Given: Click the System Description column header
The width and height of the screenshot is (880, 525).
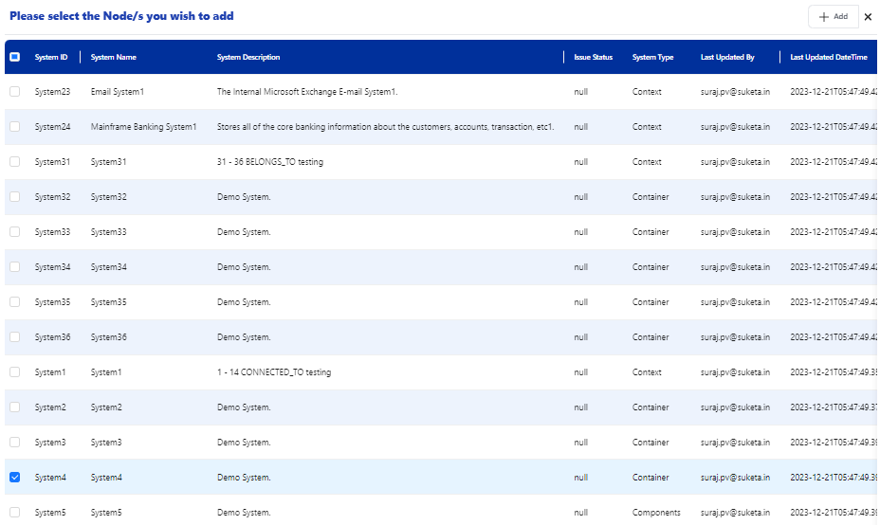Looking at the screenshot, I should tap(248, 58).
